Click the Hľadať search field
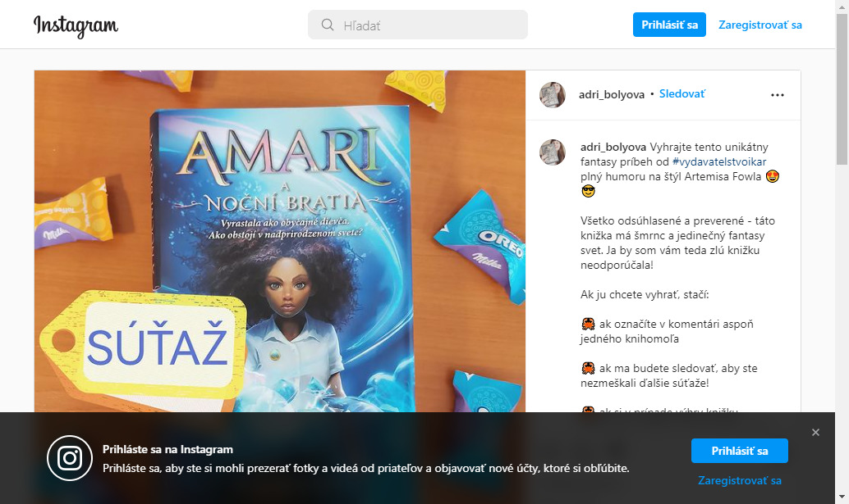This screenshot has height=504, width=849. pyautogui.click(x=417, y=25)
